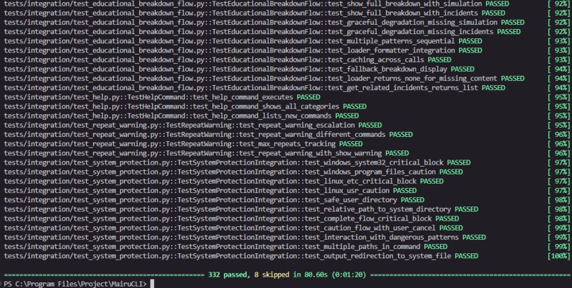The height and width of the screenshot is (288, 572).
Task: Click test_loader_returns_none_for_missing_content text
Action: 412,78
